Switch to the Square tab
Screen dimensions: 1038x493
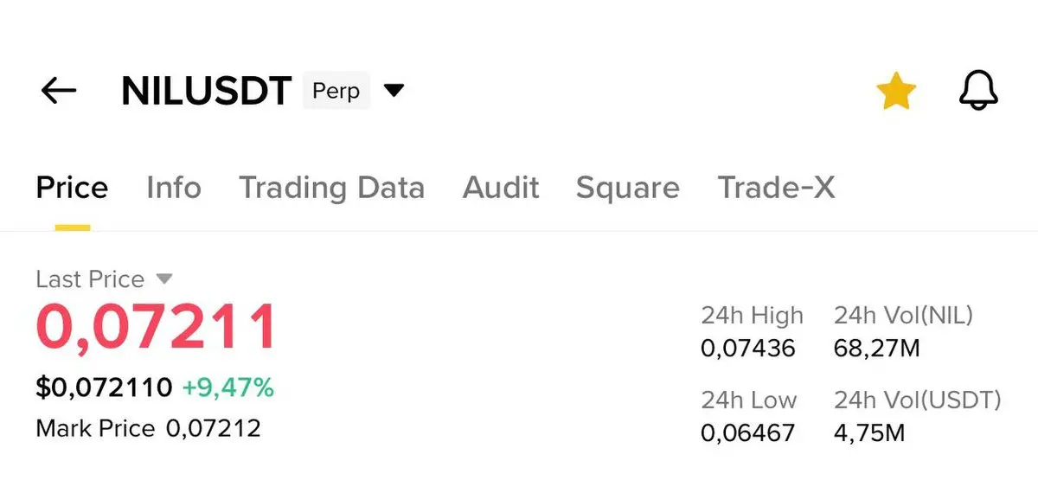coord(628,188)
